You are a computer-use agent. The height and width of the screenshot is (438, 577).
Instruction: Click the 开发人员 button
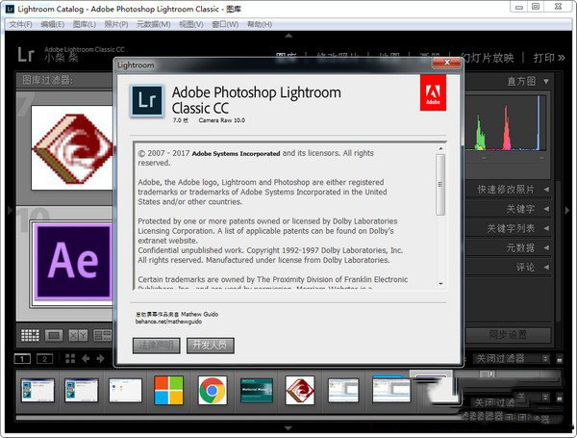[x=210, y=346]
